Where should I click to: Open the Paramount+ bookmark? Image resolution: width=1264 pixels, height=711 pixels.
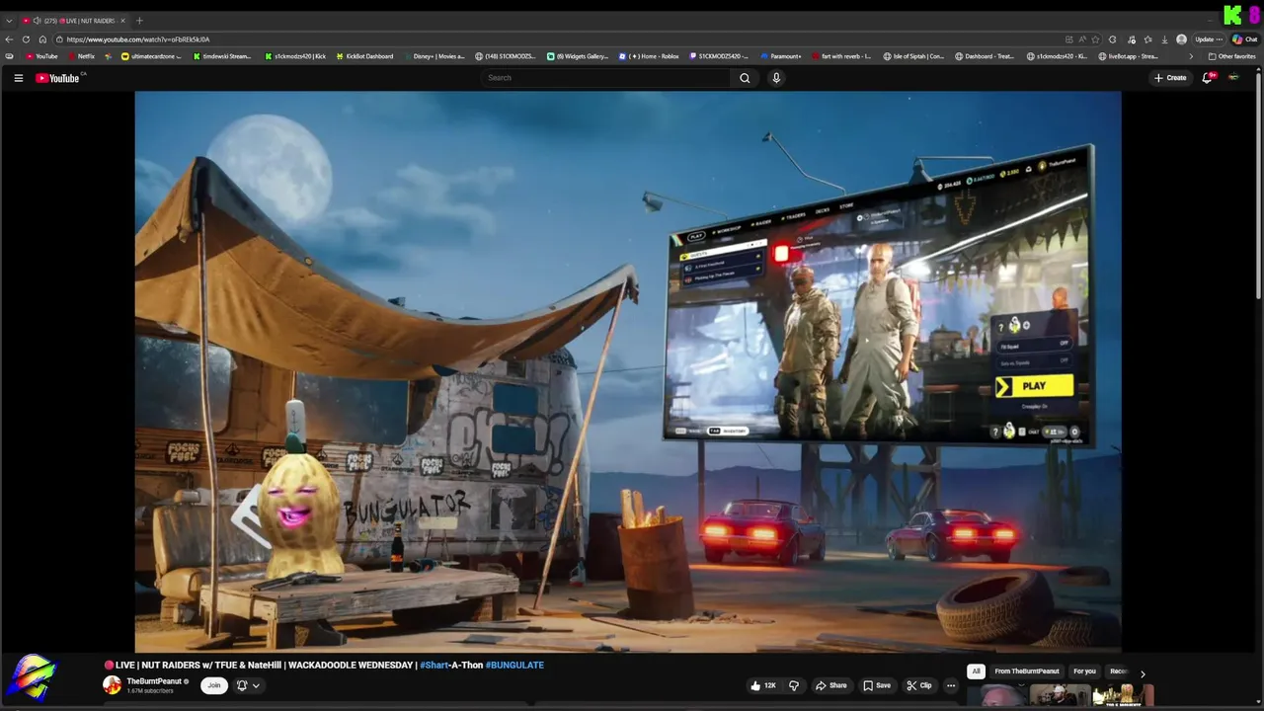tap(781, 56)
